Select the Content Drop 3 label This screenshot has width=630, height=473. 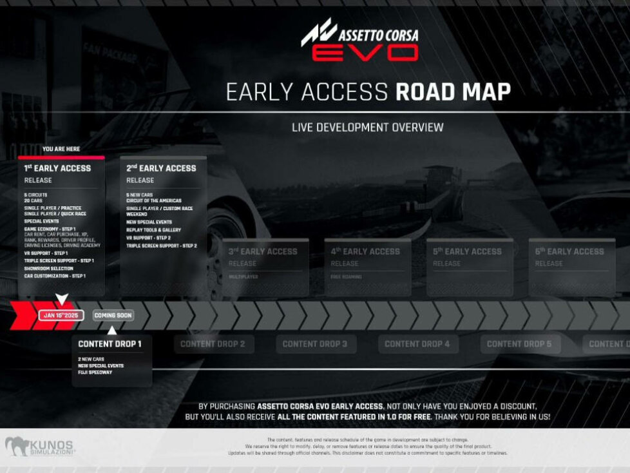point(316,344)
